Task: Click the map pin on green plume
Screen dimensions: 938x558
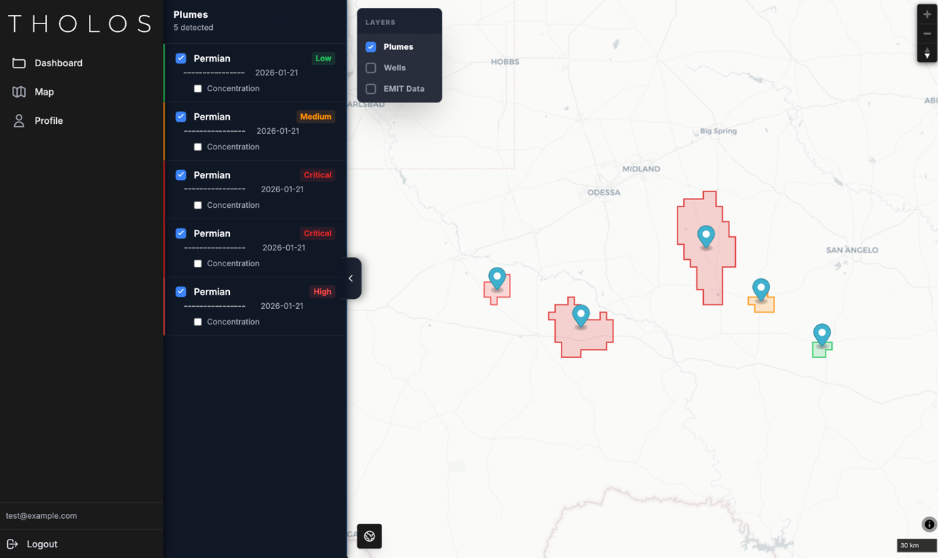Action: (822, 333)
